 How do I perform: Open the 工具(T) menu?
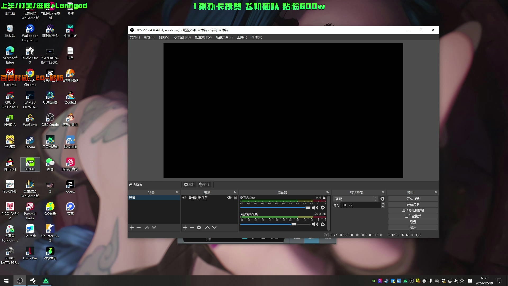coord(242,37)
